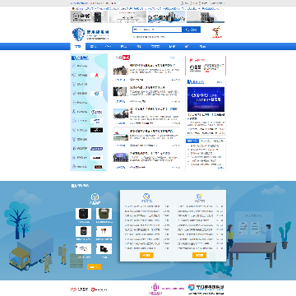Click the red-and-gold figure emblem beside search

[217, 32]
